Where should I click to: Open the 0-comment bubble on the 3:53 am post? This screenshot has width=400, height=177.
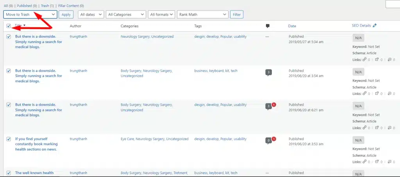268,141
